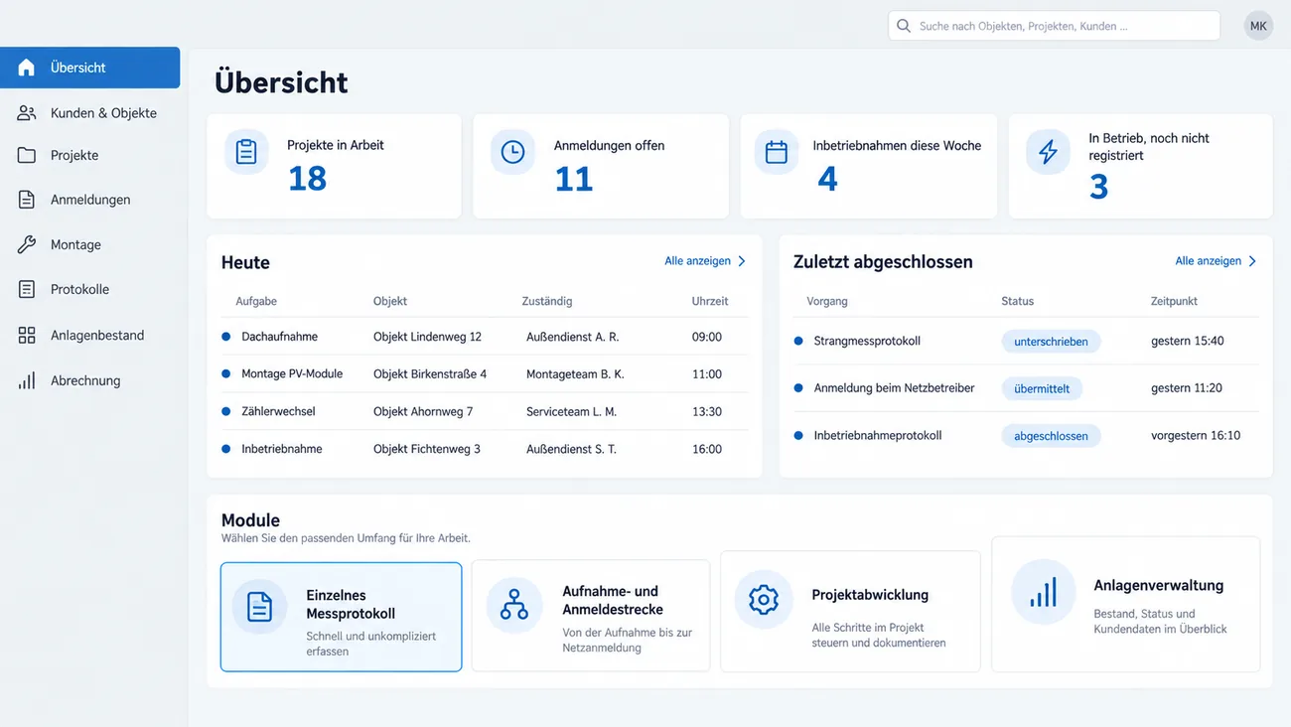This screenshot has width=1291, height=727.
Task: Open the Dachaufnahme task row
Action: point(485,337)
